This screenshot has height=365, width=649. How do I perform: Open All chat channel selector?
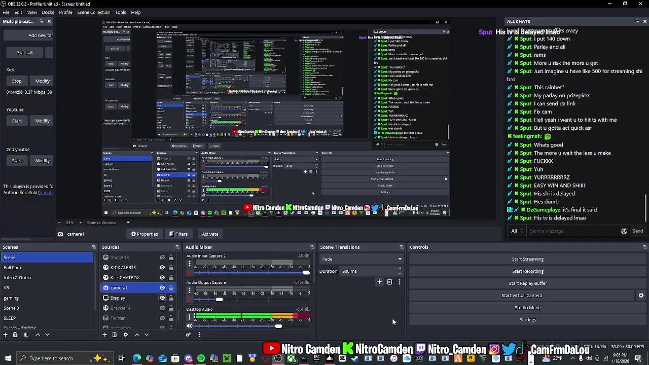point(517,231)
